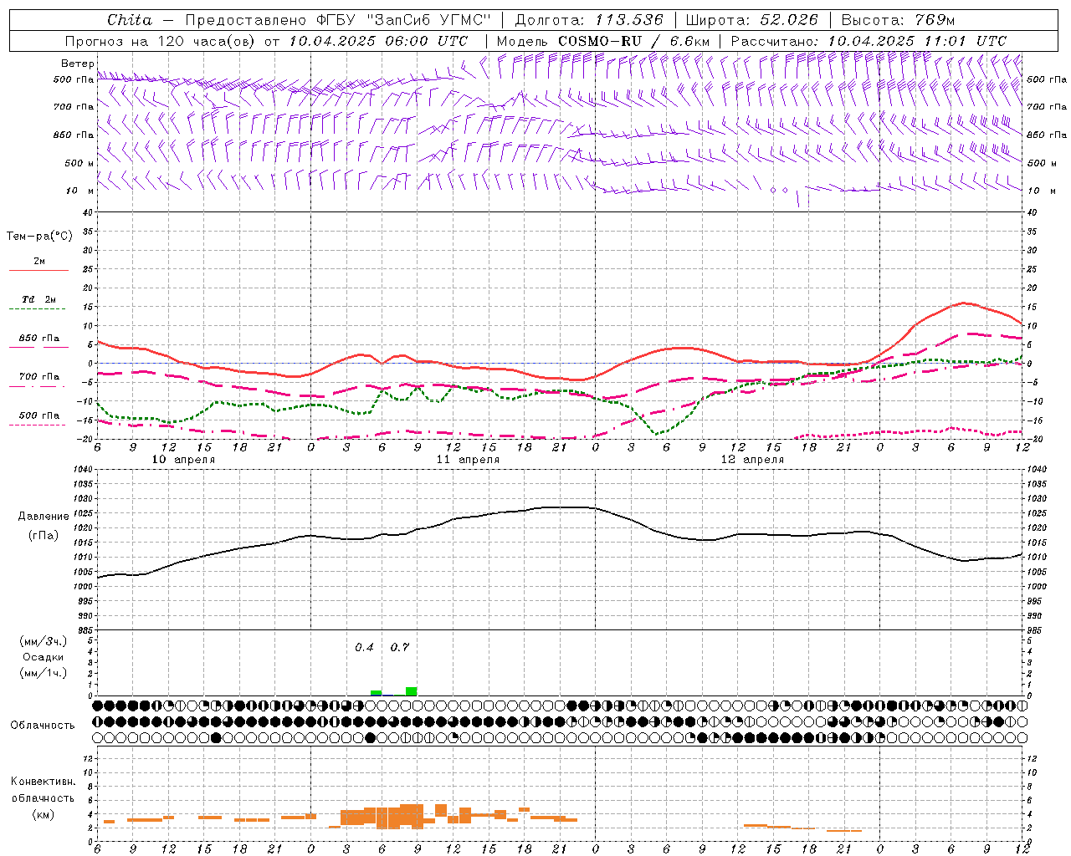Click the (км) unit label of convective clouds
This screenshot has width=1071, height=856.
pos(44,814)
